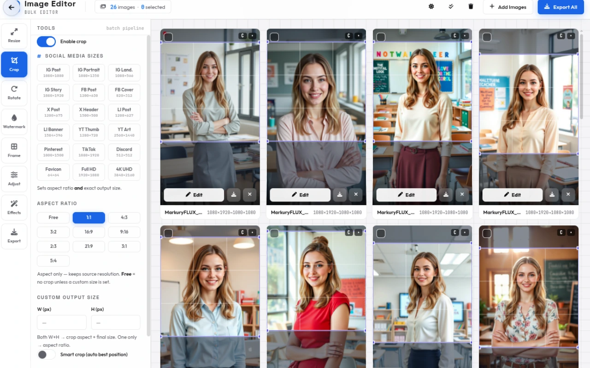
Task: Download the pink-blouse woman image
Action: pos(340,195)
